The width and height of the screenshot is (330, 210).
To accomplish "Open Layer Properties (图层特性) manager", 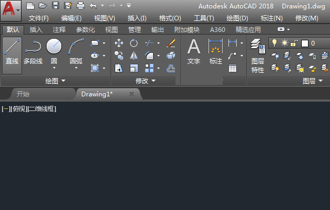I will pos(258,56).
